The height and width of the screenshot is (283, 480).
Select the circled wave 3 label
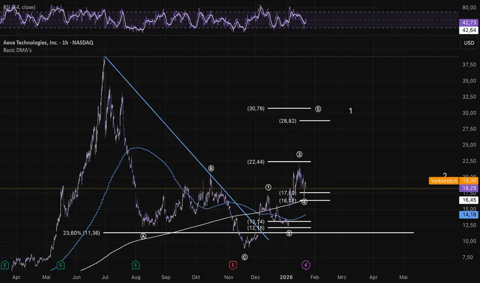(x=299, y=154)
